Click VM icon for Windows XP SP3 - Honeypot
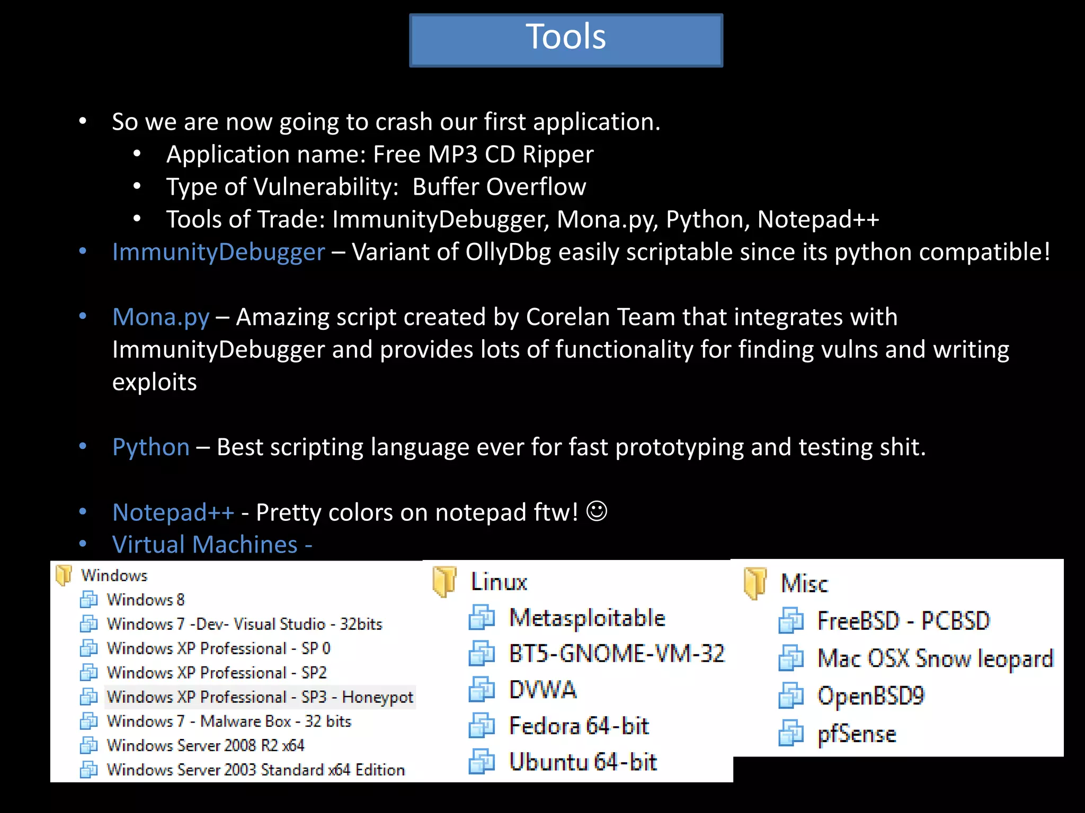Viewport: 1085px width, 813px height. (x=88, y=697)
